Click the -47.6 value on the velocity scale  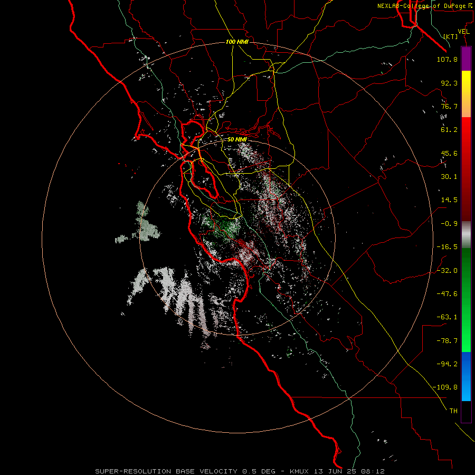point(447,294)
